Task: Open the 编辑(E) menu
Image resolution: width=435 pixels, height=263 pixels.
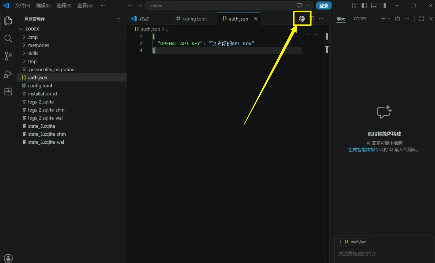Action: (x=43, y=6)
